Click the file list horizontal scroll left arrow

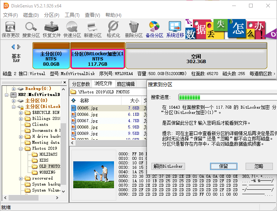72,143
